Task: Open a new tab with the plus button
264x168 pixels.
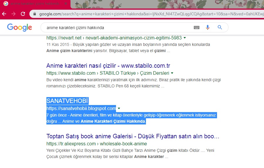Action: (x=77, y=4)
